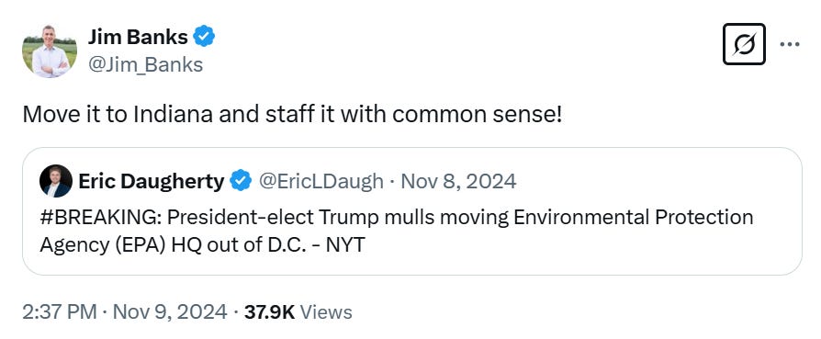Click Eric Daugherty's verified badge
This screenshot has width=821, height=339.
click(x=241, y=181)
